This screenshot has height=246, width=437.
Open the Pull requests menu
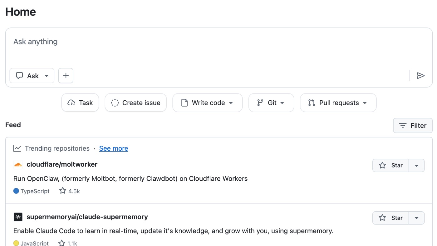coord(365,103)
